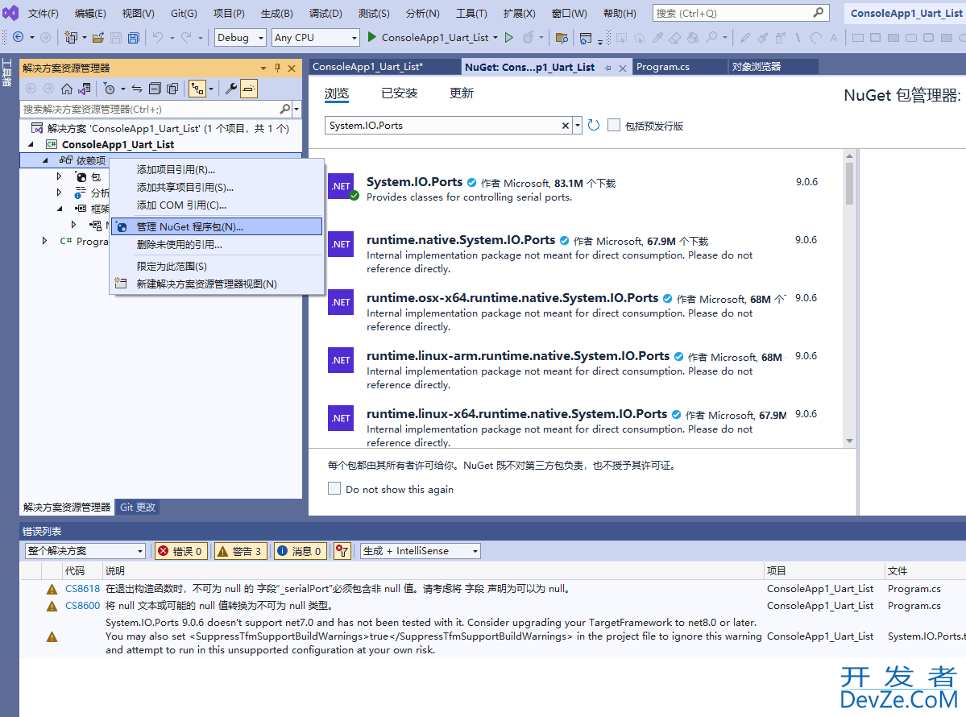Toggle the Warnings 3 filter button
This screenshot has height=717, width=966.
coord(239,551)
